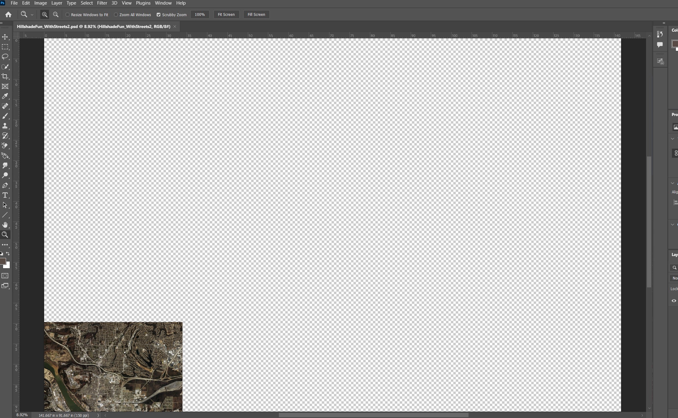Select the Move tool
Image resolution: width=678 pixels, height=418 pixels.
[x=5, y=37]
